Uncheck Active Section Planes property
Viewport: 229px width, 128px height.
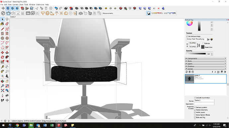[195, 115]
